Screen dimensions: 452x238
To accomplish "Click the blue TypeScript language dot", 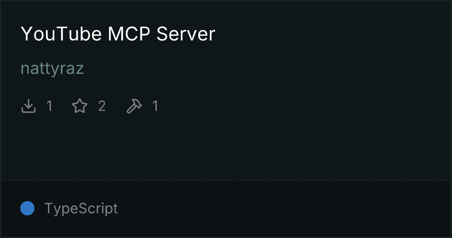I will [27, 208].
